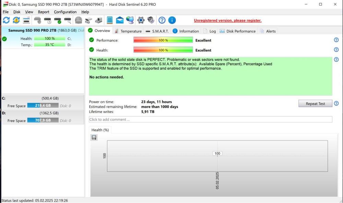Click 'Excellent' text beside Performance bar

pos(203,40)
